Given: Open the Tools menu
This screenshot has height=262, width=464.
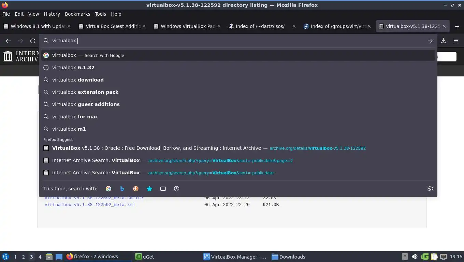Looking at the screenshot, I should pos(101,14).
